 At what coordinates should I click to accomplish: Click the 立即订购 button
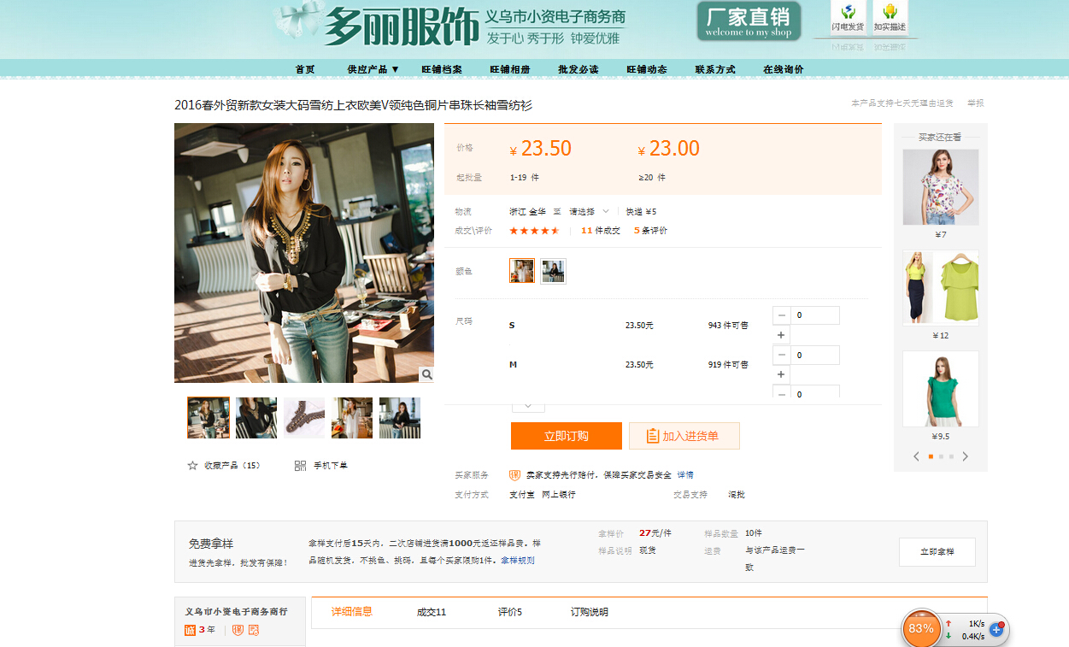pos(566,436)
